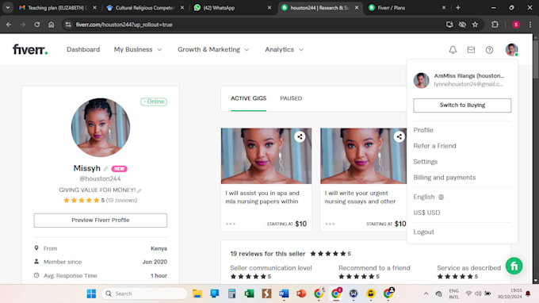Click Logout in account menu
Screen dimensions: 539x303
tap(423, 232)
